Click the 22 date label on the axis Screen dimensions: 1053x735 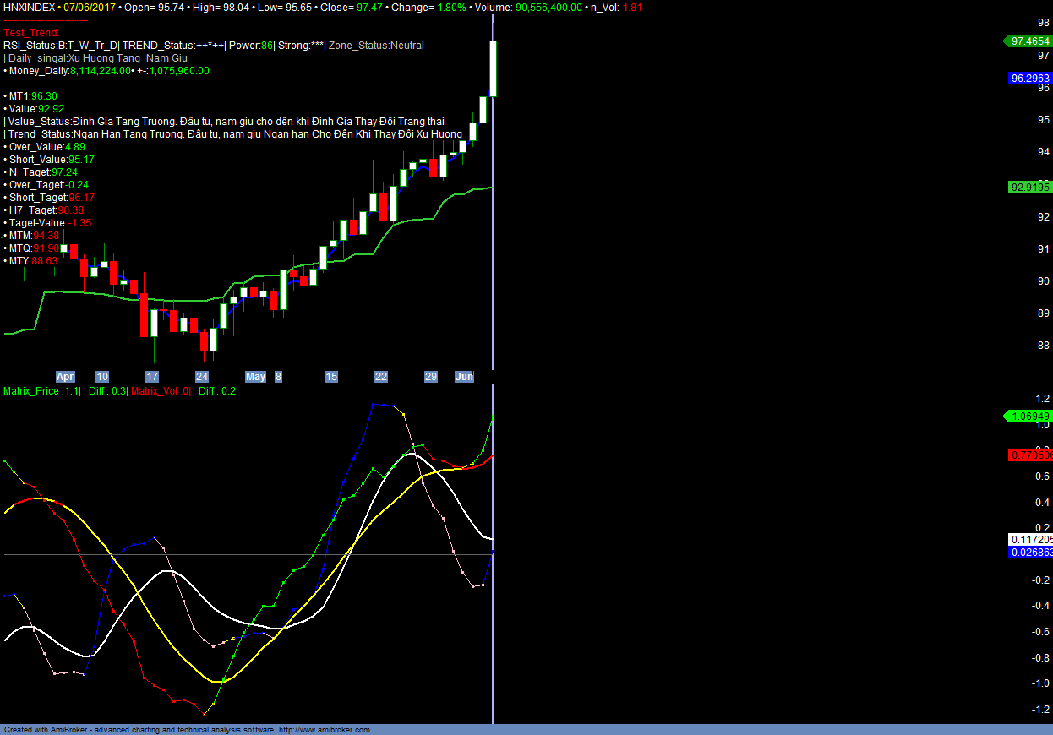click(x=381, y=377)
